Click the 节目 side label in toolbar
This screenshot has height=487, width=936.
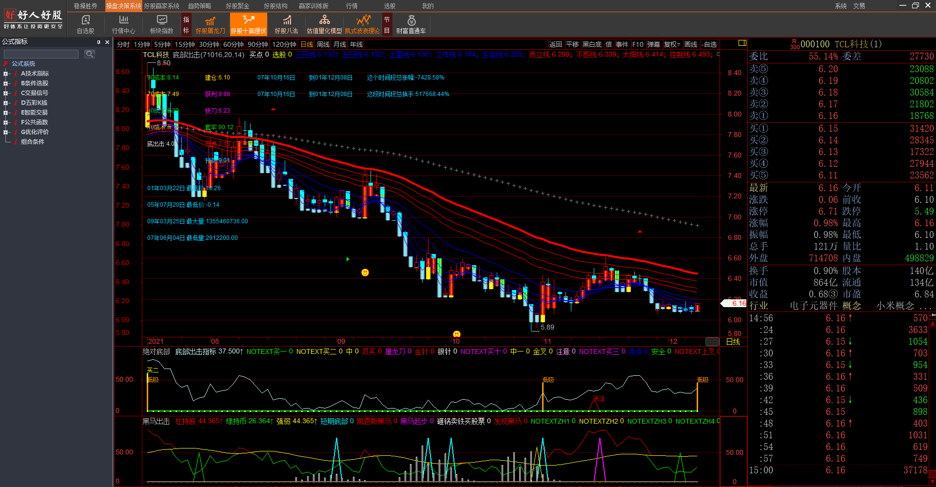coord(387,25)
